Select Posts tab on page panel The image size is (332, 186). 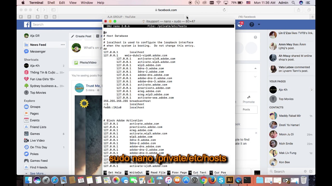coord(246,110)
